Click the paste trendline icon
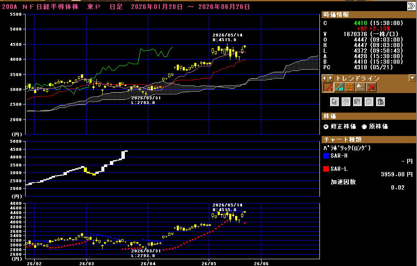 (357, 102)
